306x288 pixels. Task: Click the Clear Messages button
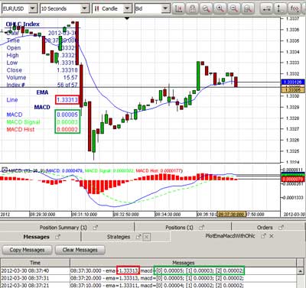pos(80,250)
